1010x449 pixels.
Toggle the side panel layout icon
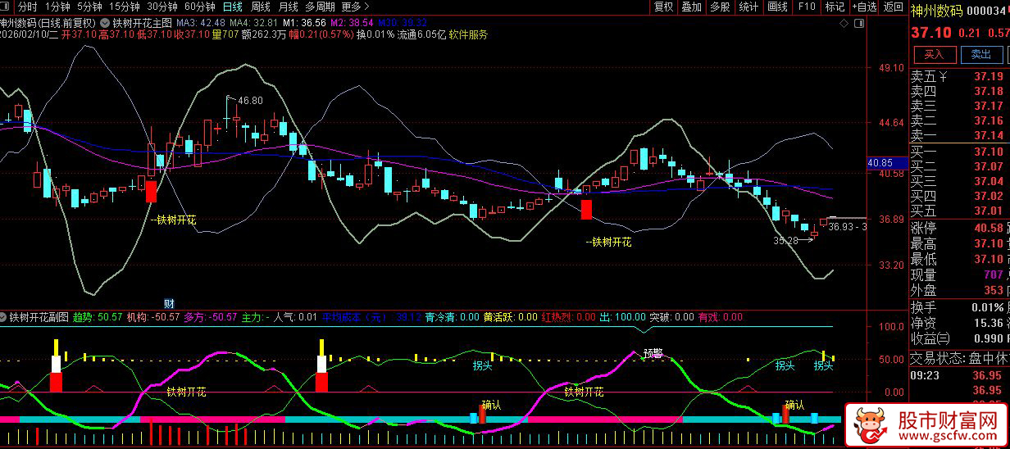[x=858, y=23]
